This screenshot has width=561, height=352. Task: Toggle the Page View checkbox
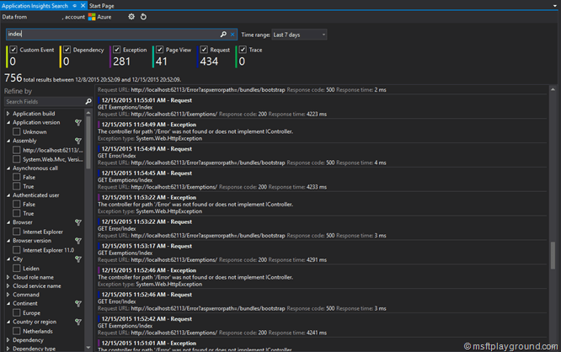coord(159,50)
